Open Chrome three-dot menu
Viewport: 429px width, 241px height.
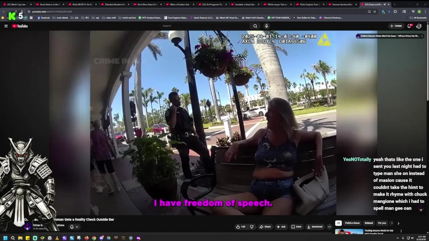point(425,11)
